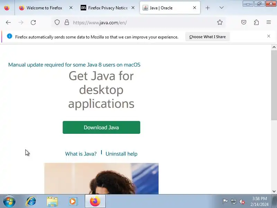The height and width of the screenshot is (208, 277).
Task: Click the vertical scrollbar thumb
Action: point(274,85)
